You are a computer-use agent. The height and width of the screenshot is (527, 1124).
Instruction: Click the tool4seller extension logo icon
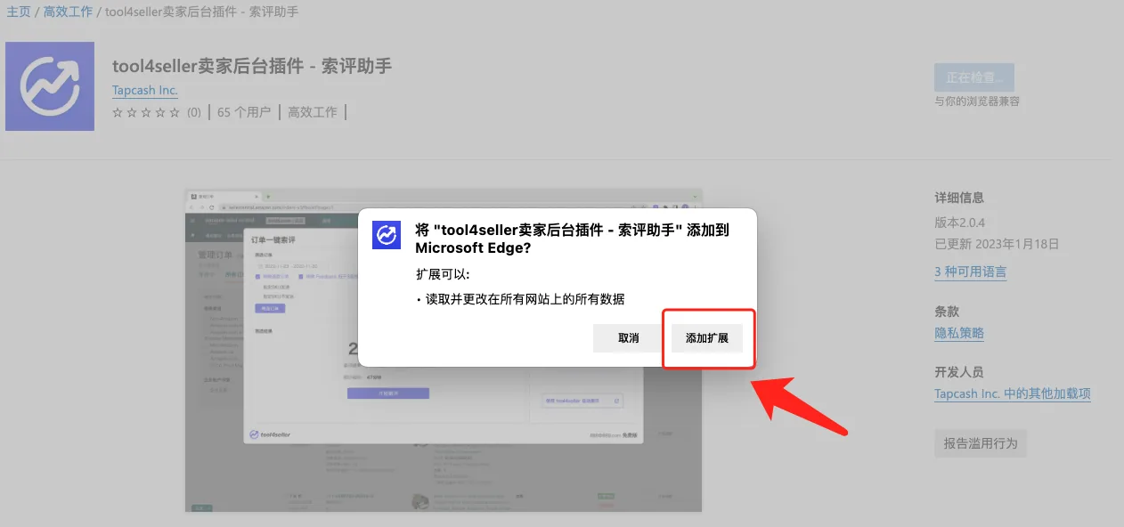point(50,86)
